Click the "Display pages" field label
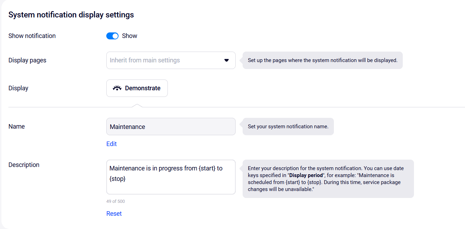Viewport: 465px width, 229px height. 27,60
